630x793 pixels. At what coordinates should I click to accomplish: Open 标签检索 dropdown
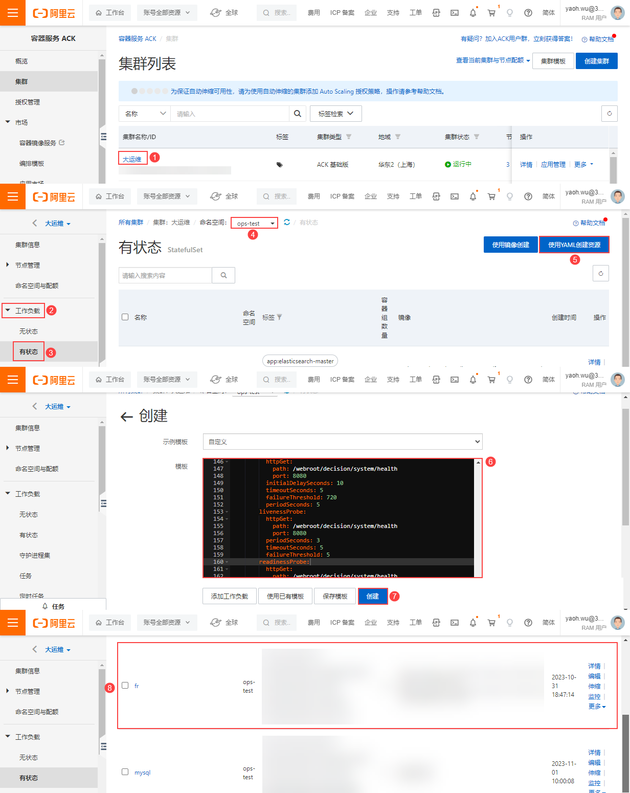point(336,114)
